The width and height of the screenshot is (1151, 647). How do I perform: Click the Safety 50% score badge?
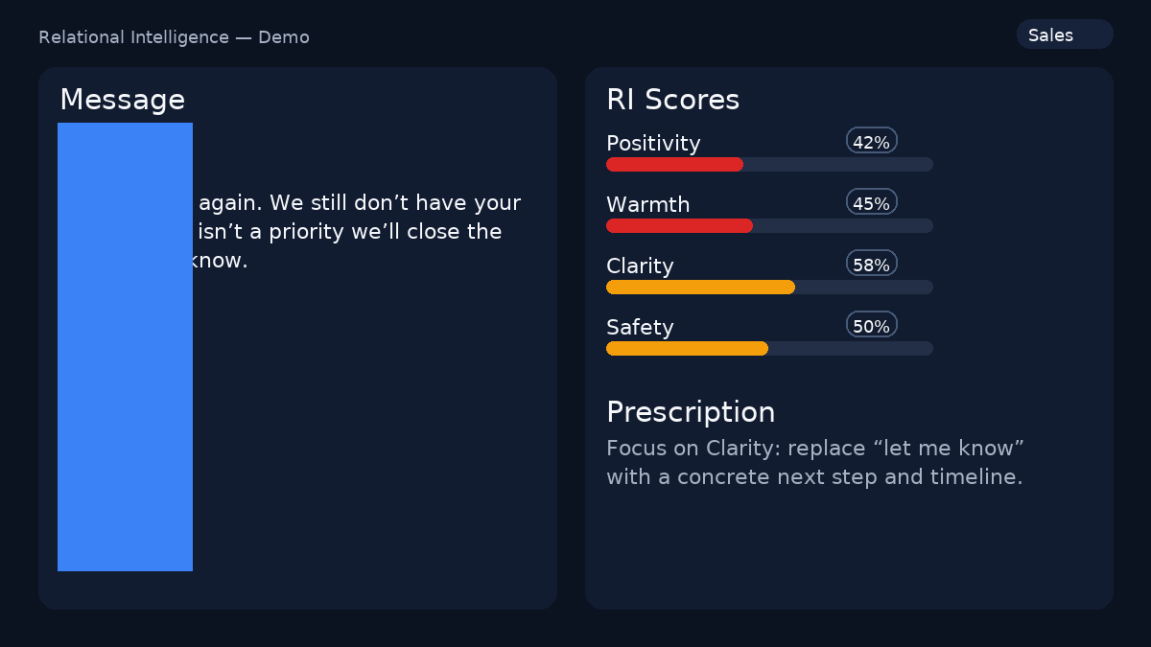[870, 325]
